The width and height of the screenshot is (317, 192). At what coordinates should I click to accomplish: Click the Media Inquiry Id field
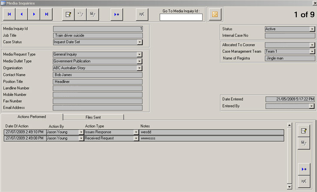click(x=98, y=29)
